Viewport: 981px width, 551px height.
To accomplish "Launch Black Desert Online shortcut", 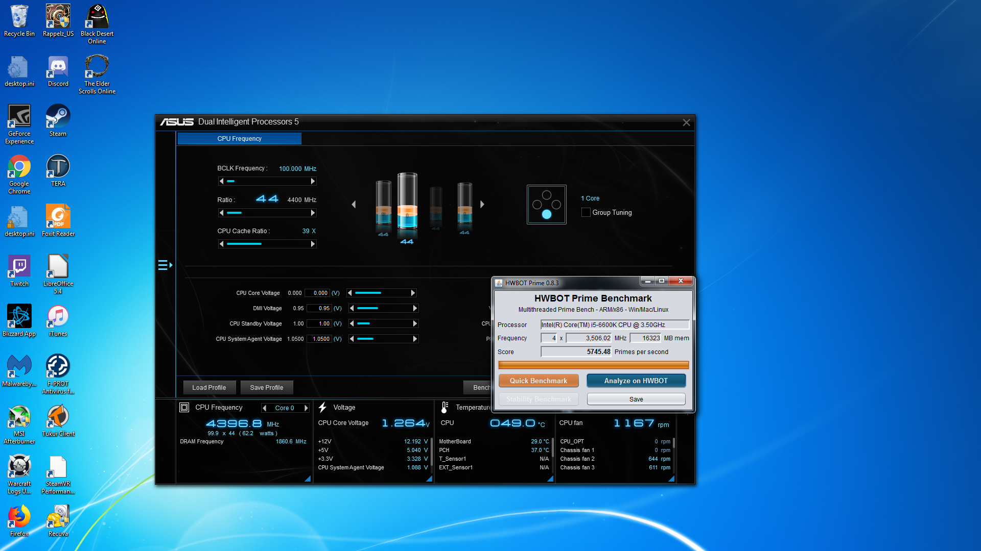I will click(x=97, y=24).
